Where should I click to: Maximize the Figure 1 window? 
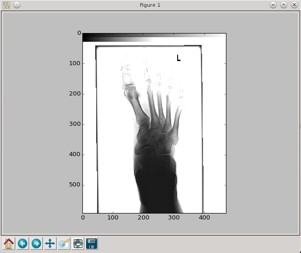pos(284,5)
